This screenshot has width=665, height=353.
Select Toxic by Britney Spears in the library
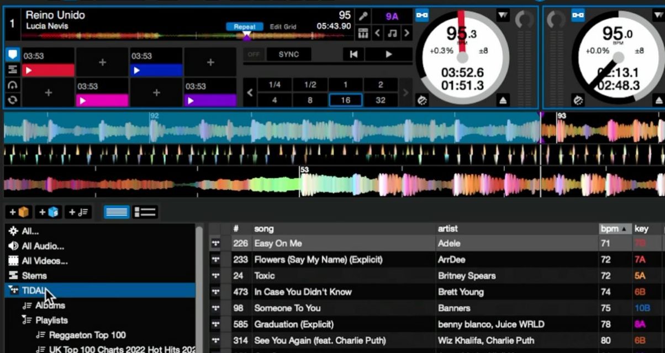point(331,275)
